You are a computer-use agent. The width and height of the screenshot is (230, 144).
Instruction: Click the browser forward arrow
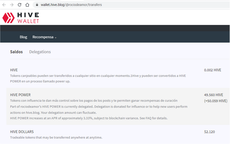[12, 5]
